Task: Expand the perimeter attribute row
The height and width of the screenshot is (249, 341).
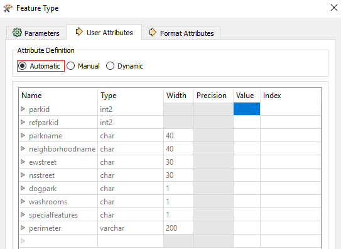Action: click(23, 228)
